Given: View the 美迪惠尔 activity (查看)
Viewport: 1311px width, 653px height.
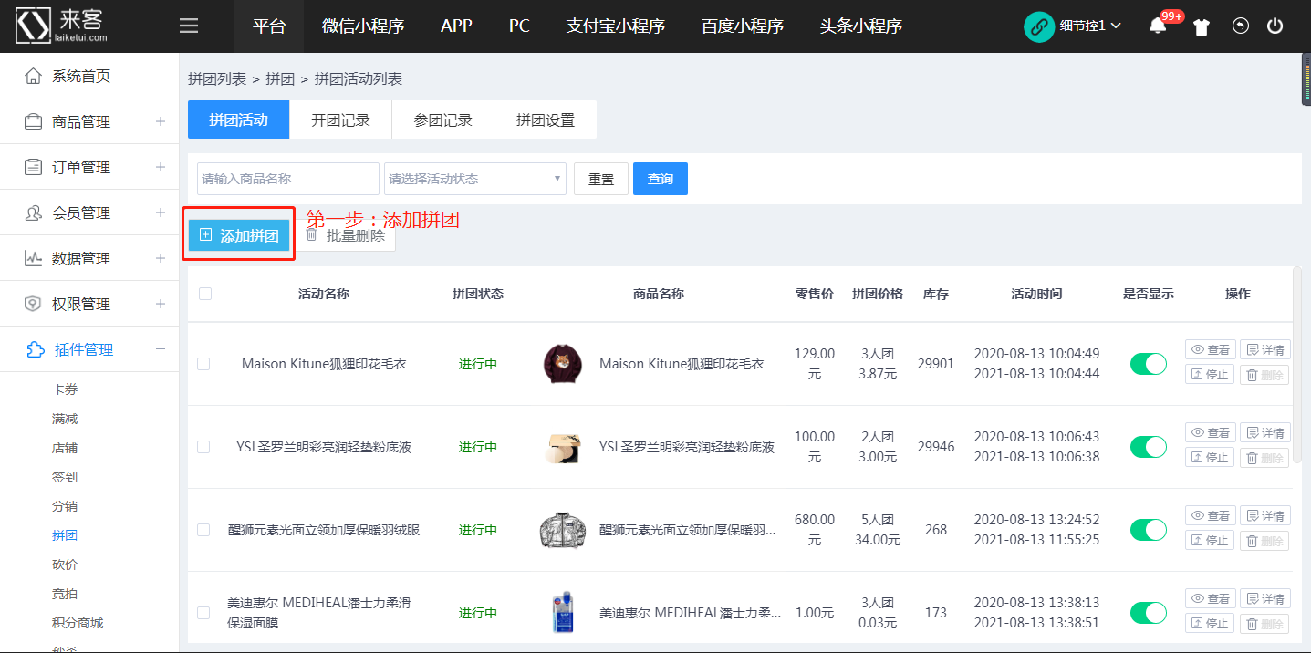Looking at the screenshot, I should (x=1210, y=598).
